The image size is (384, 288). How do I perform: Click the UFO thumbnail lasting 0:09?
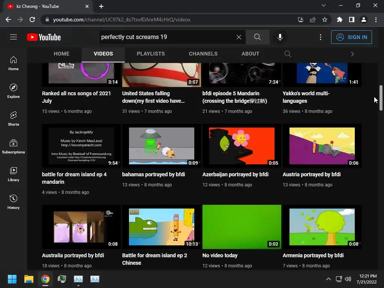tap(162, 146)
